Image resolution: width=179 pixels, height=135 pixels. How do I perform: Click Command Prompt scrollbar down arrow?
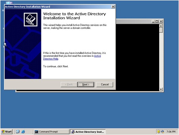pos(161,89)
